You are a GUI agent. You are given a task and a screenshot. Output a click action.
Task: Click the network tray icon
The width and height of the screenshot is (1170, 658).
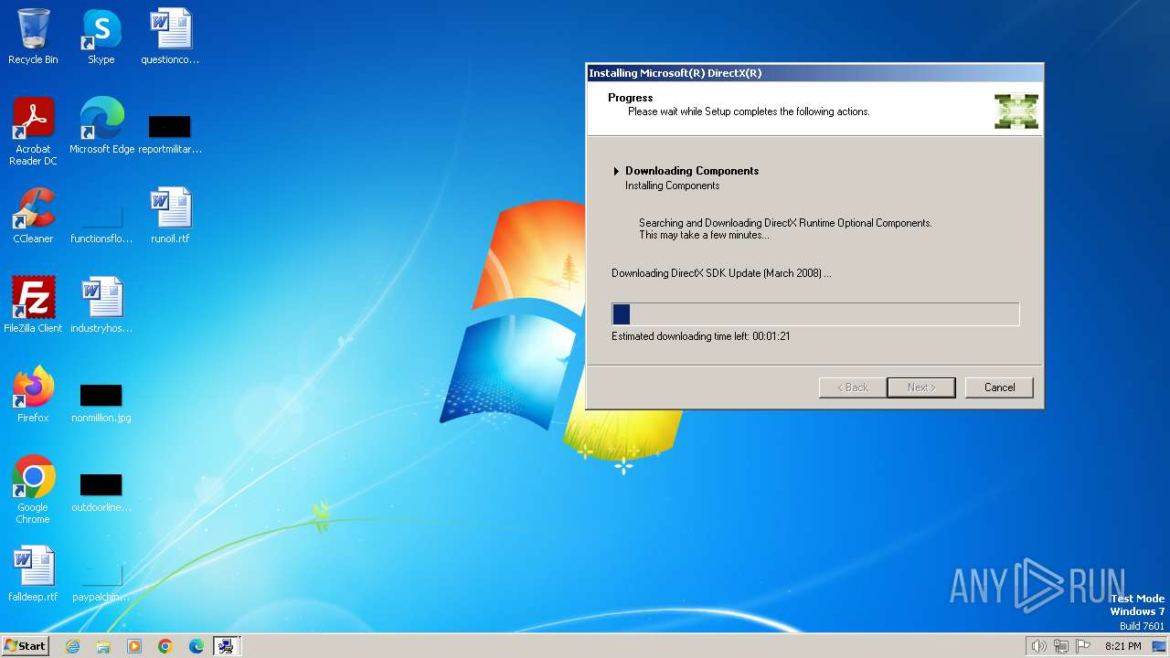pos(1061,646)
